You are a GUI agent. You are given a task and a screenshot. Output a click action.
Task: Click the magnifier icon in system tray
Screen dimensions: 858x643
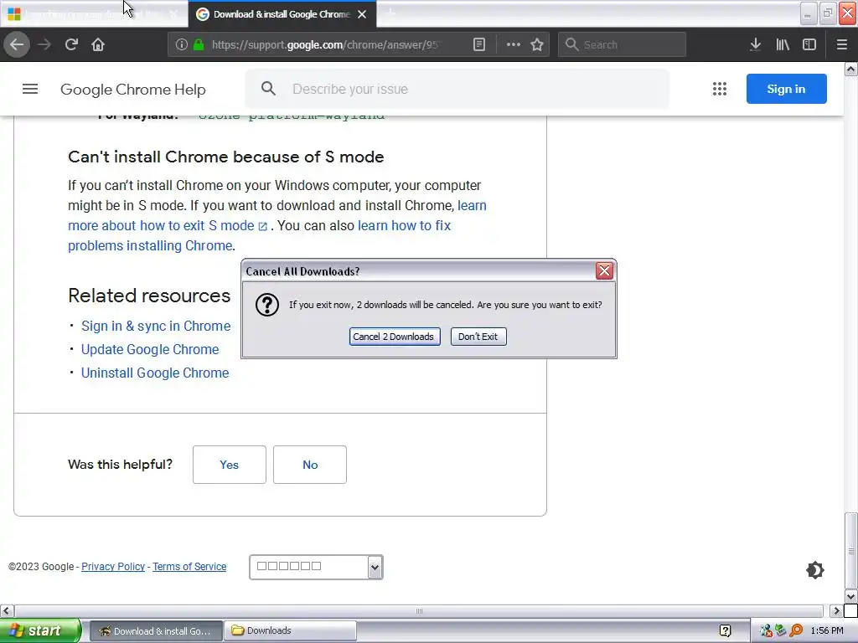point(796,630)
